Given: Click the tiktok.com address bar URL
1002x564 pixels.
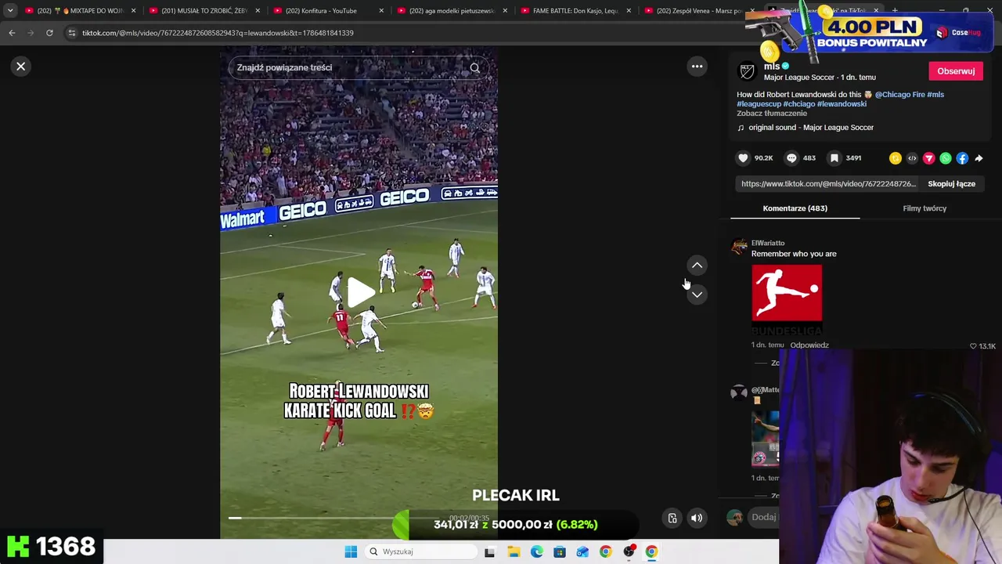Looking at the screenshot, I should click(218, 33).
